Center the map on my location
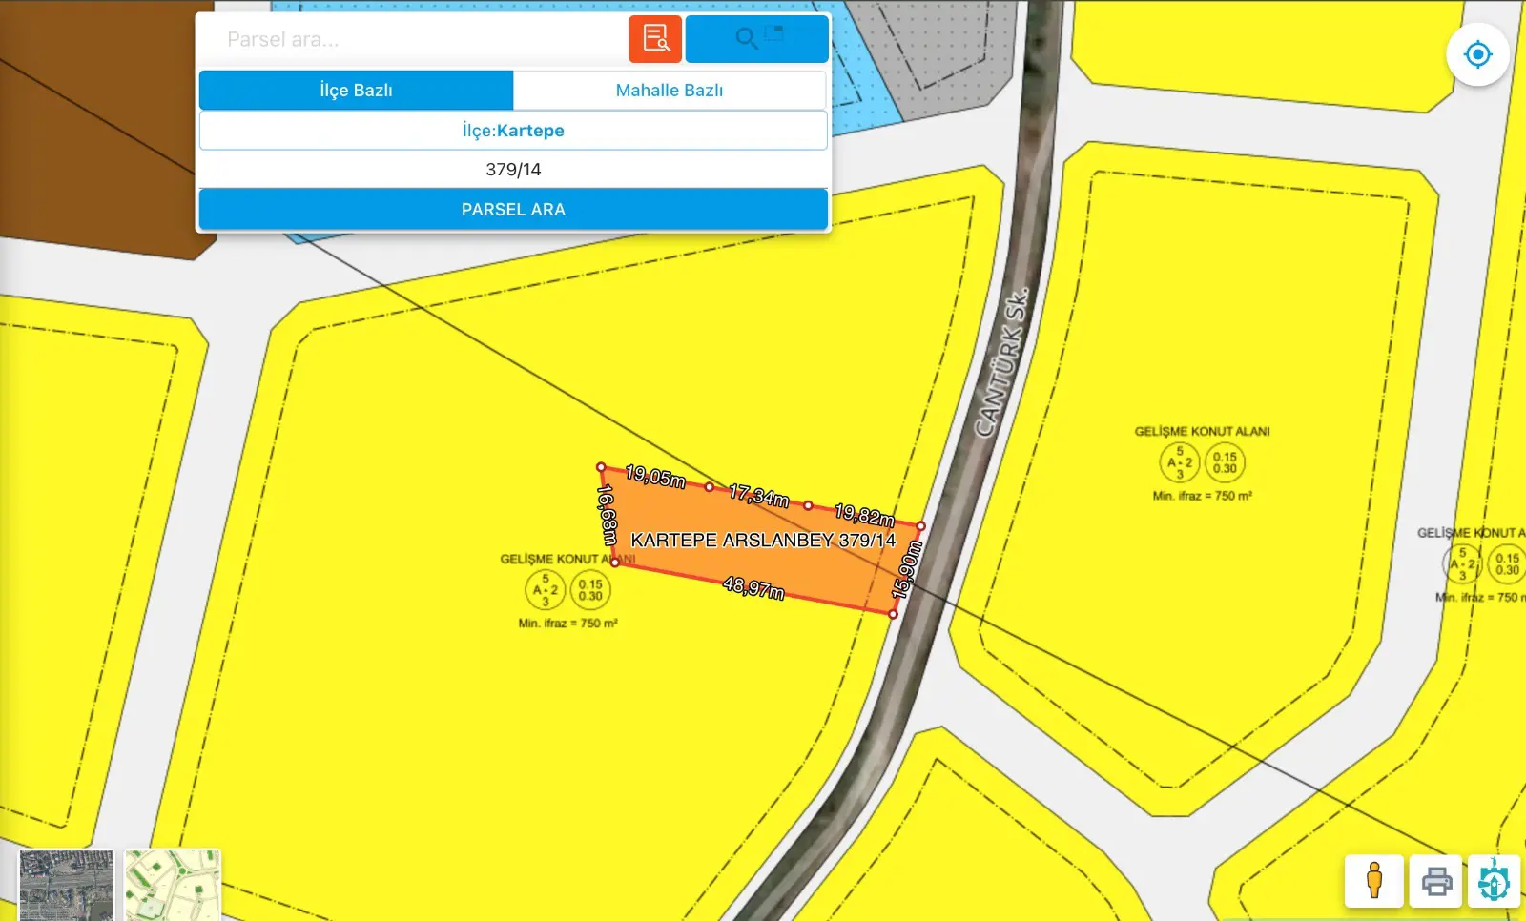The height and width of the screenshot is (921, 1526). (x=1477, y=54)
